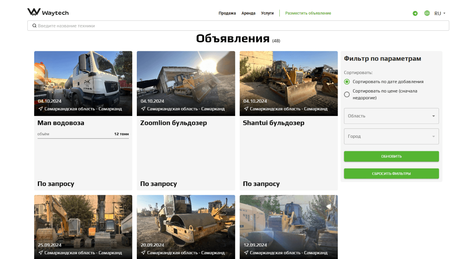The height and width of the screenshot is (259, 476).
Task: Click the объём label on Man card
Action: tap(43, 134)
